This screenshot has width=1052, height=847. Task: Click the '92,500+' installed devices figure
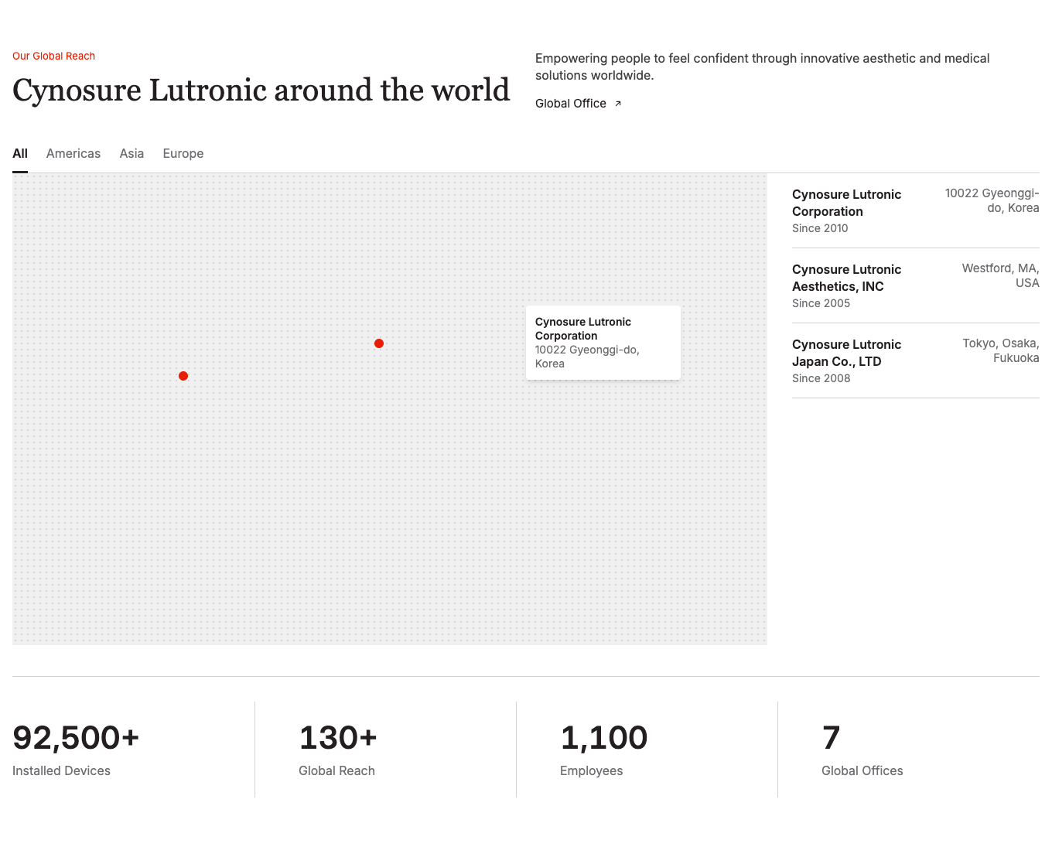tap(76, 738)
